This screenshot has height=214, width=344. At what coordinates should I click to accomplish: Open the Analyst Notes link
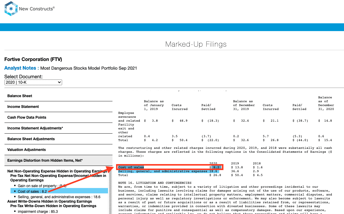tap(22, 68)
